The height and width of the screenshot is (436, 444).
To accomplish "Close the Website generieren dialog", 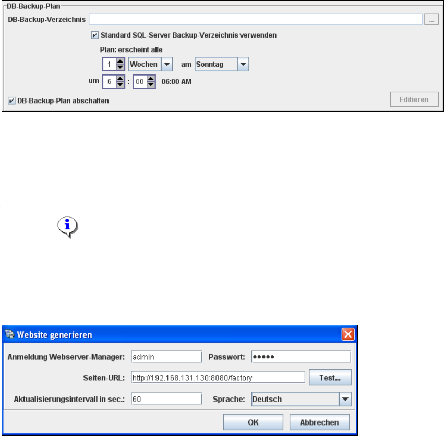I will (x=348, y=334).
